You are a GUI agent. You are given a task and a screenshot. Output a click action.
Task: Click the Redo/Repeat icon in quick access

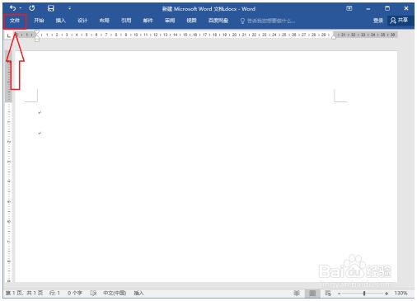coord(32,8)
